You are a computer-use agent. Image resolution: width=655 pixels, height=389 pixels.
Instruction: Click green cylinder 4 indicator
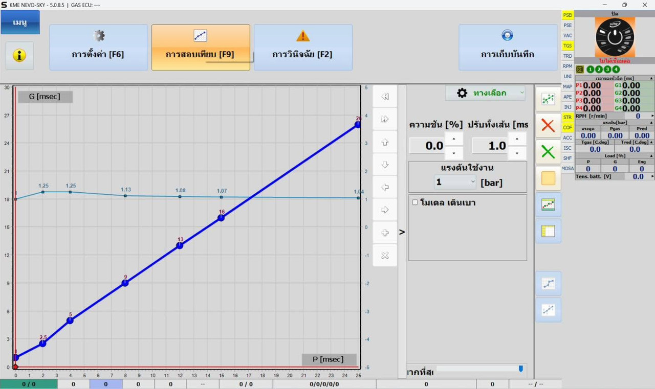tap(616, 70)
